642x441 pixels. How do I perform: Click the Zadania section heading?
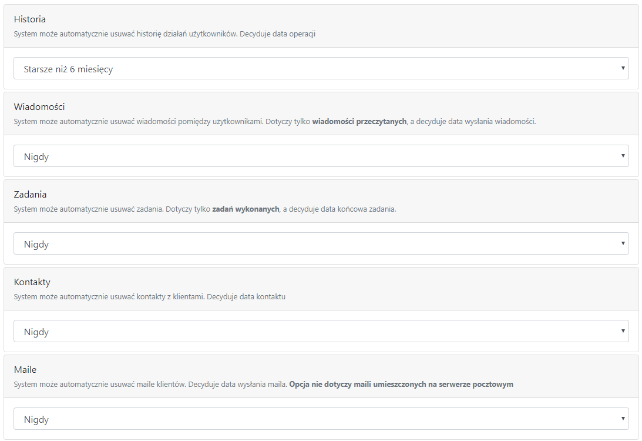[x=31, y=195]
